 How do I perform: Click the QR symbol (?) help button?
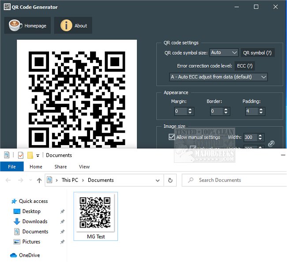[x=257, y=53]
